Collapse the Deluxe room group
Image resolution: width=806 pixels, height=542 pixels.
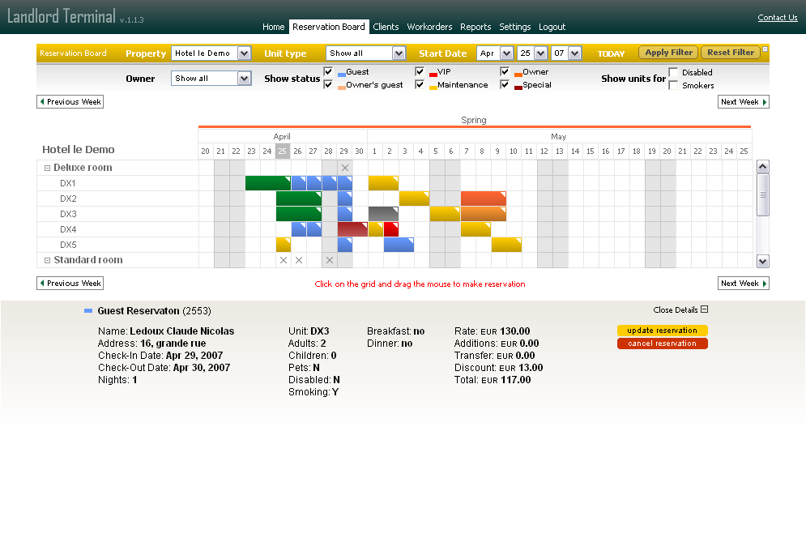(x=46, y=167)
